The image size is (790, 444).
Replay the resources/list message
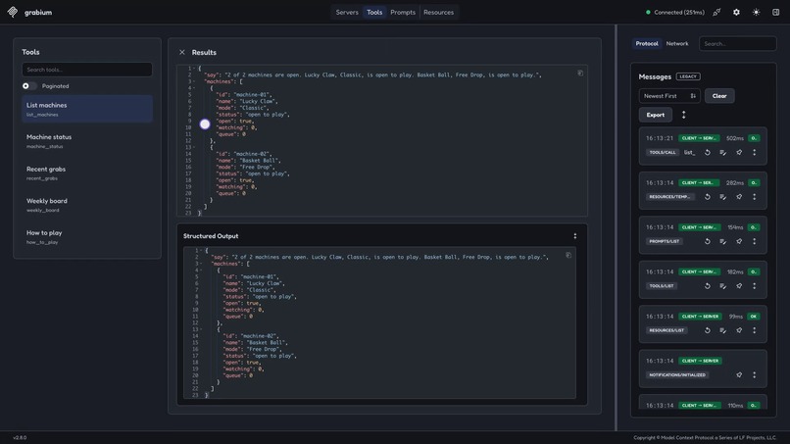coord(707,330)
